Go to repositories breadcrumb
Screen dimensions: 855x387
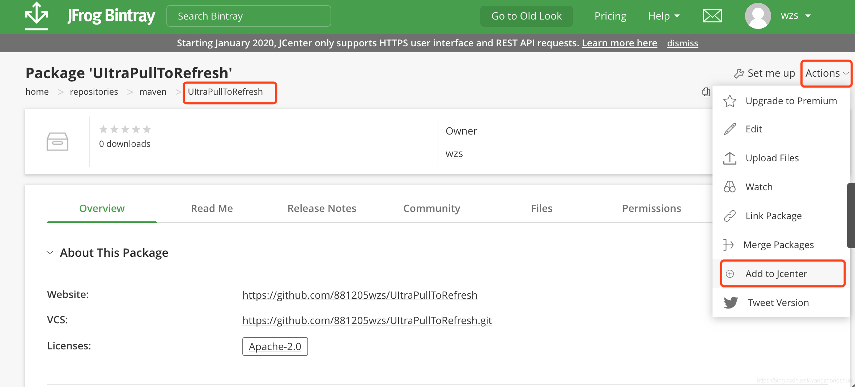pyautogui.click(x=94, y=92)
